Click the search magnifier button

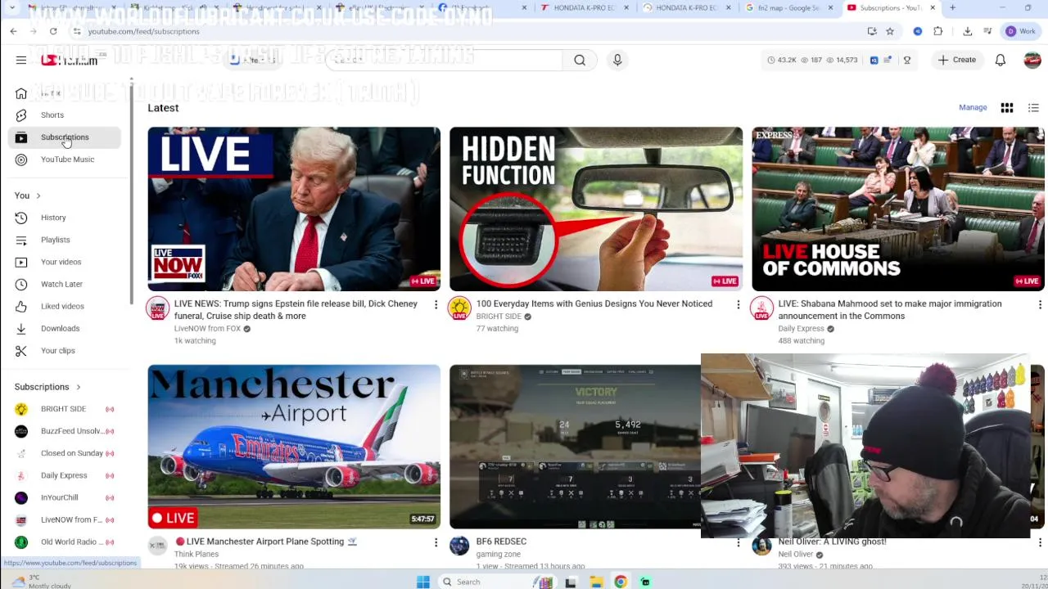coord(580,60)
